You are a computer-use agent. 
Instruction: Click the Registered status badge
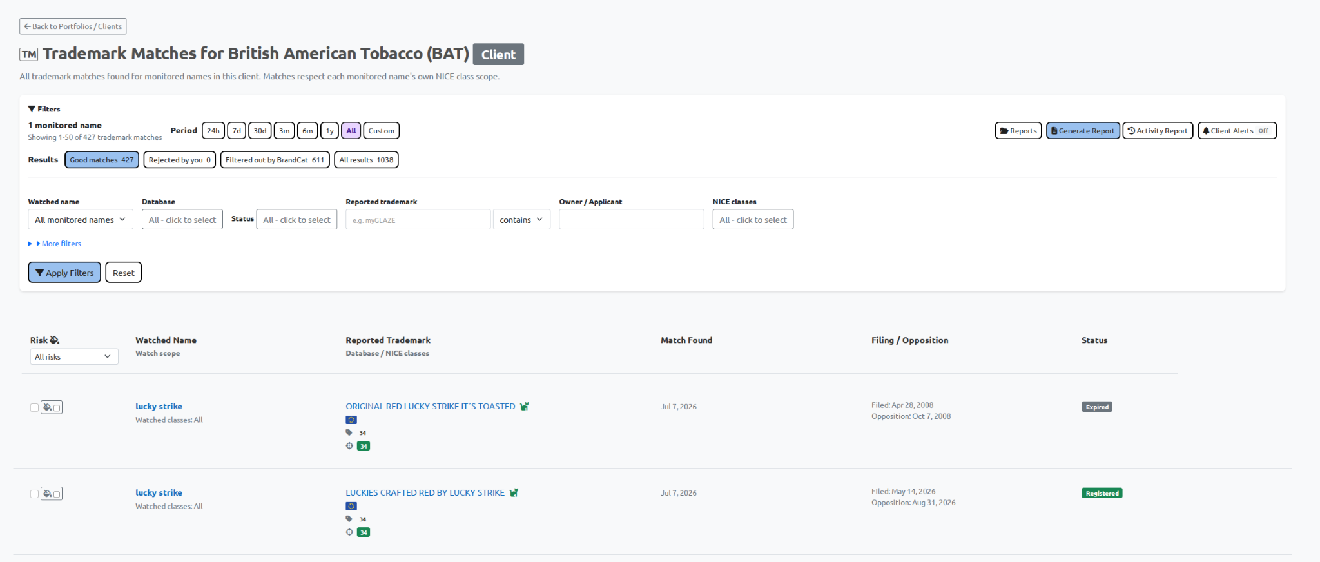1102,493
